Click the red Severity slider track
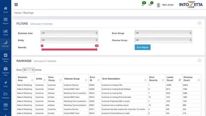The width and height of the screenshot is (206, 116). pyautogui.click(x=70, y=49)
